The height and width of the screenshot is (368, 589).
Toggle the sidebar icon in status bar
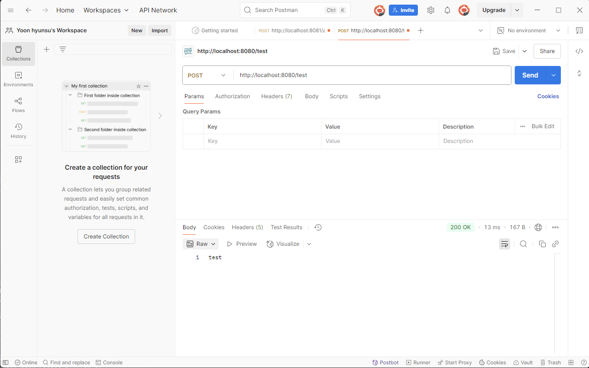6,362
